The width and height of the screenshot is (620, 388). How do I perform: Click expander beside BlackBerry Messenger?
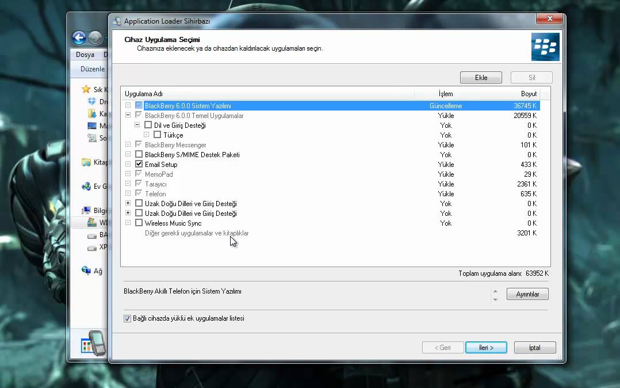(128, 144)
